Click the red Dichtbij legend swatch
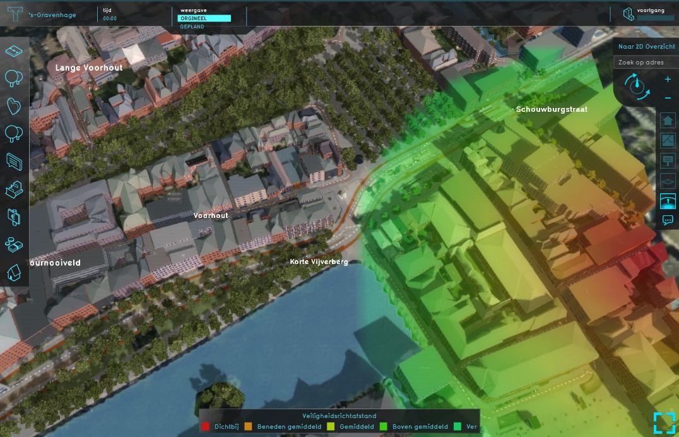Screen dimensions: 679x437 [206, 427]
